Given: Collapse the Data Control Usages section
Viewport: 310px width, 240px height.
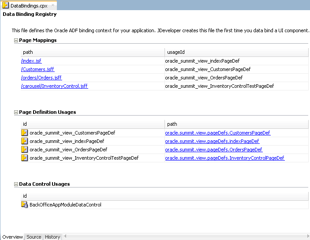Looking at the screenshot, I should pos(16,184).
